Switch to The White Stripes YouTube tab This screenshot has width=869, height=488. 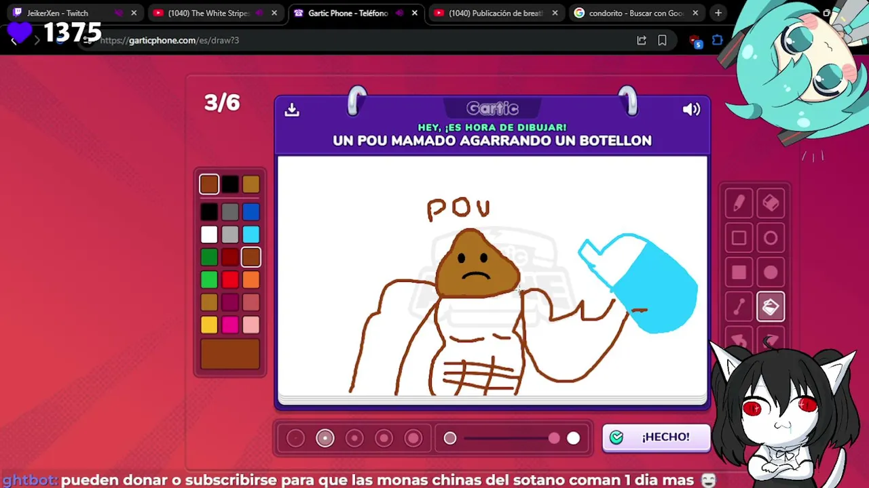click(215, 13)
